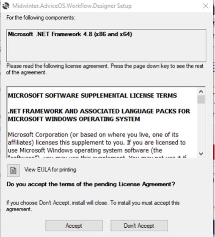Click the license question 'Do you accept the terms'
Screen dimensions: 215x237
click(x=91, y=184)
